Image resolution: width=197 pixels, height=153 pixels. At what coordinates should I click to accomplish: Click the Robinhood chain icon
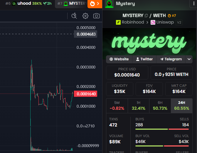pyautogui.click(x=118, y=22)
